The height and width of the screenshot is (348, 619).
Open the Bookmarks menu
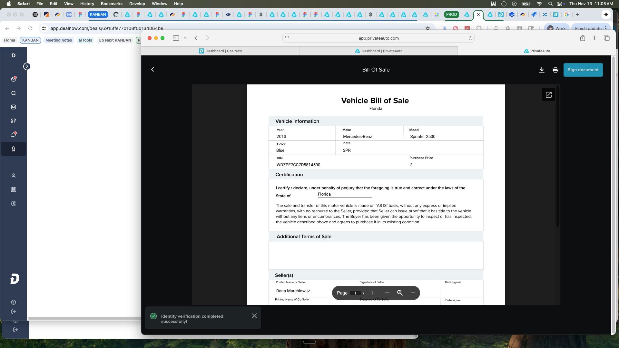click(111, 4)
